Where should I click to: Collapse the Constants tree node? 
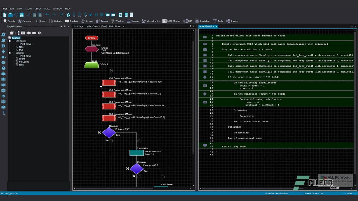pos(10,41)
